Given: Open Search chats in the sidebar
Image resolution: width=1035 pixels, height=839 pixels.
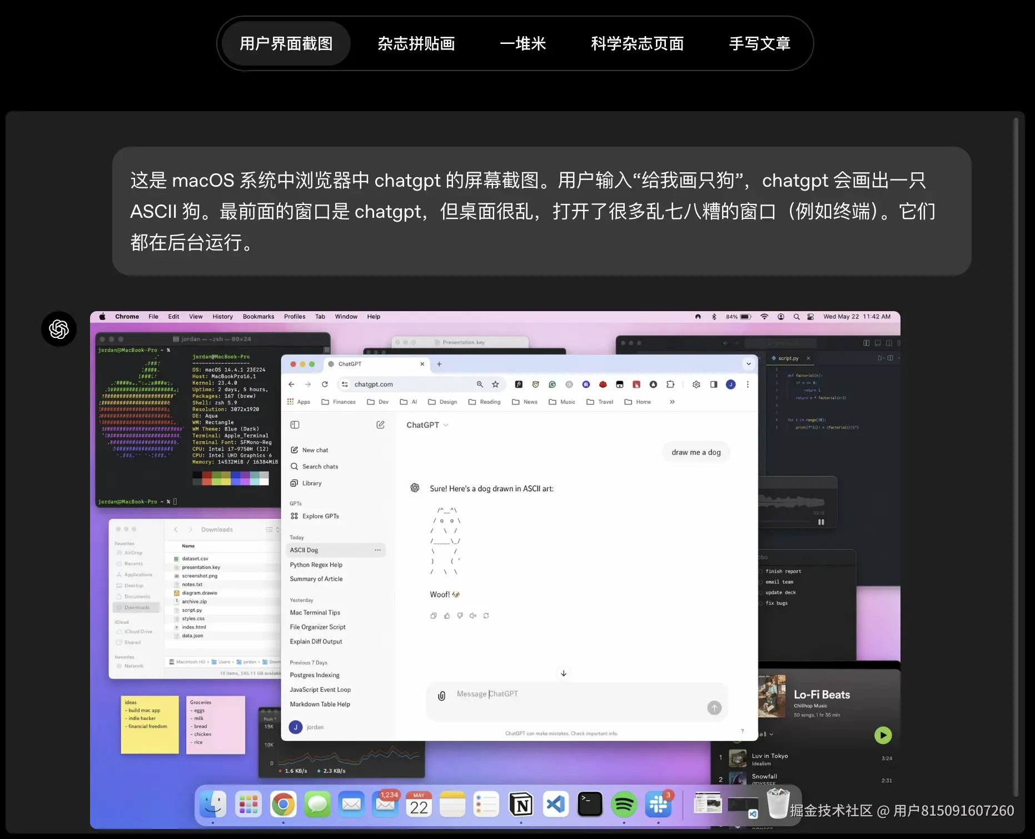Looking at the screenshot, I should 315,467.
